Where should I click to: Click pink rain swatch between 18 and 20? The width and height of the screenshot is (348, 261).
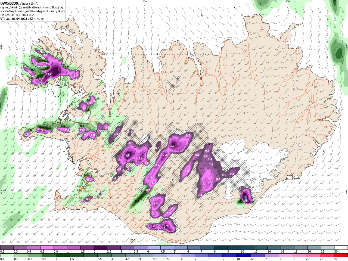pos(300,255)
